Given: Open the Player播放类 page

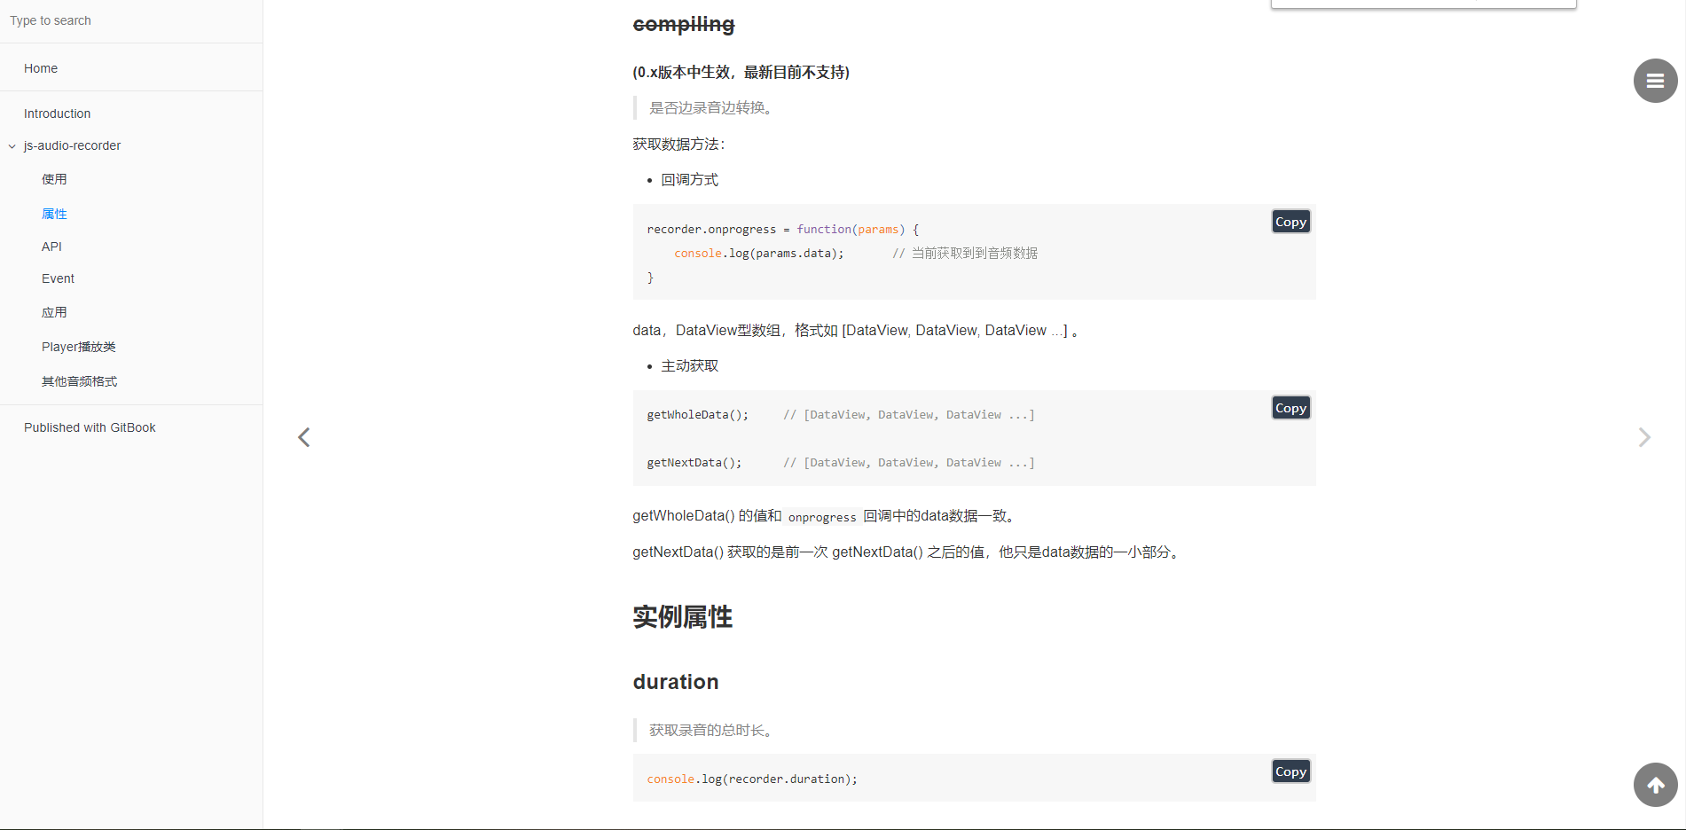Looking at the screenshot, I should point(79,347).
